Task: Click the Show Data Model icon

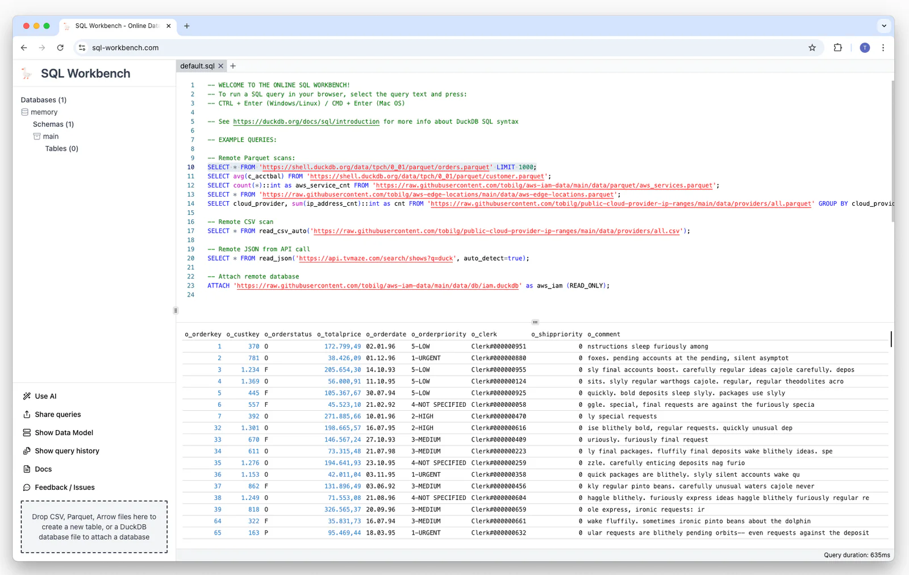Action: (27, 432)
